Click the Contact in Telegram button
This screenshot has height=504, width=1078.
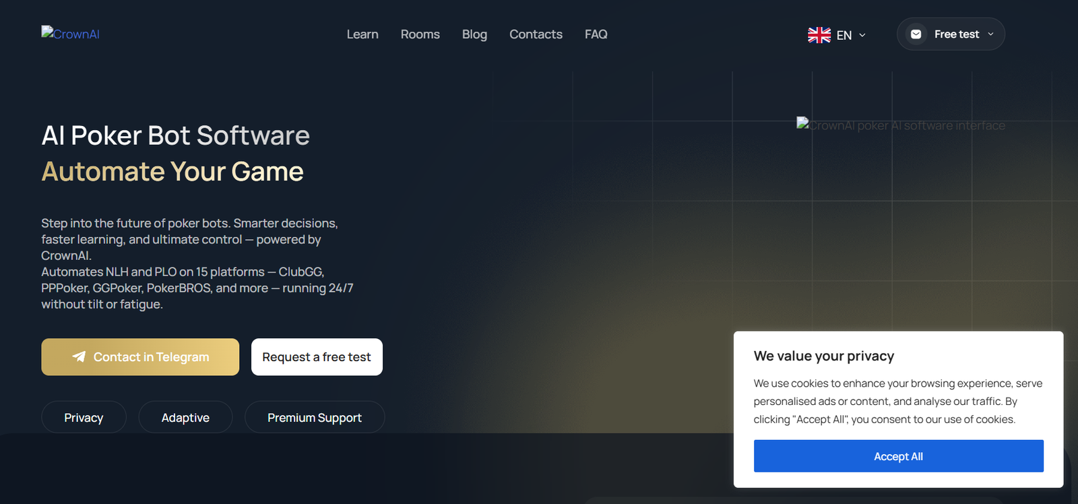[x=140, y=357]
